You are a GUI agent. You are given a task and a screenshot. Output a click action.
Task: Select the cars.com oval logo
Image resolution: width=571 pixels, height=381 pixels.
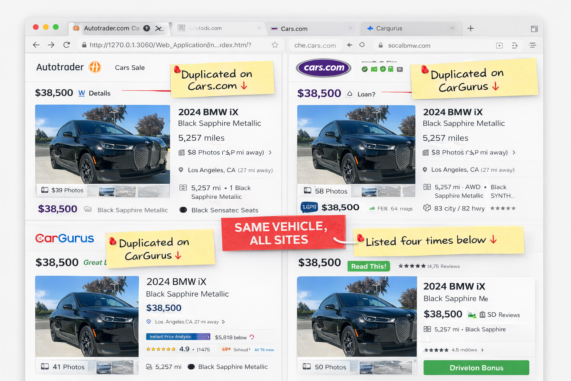point(323,68)
